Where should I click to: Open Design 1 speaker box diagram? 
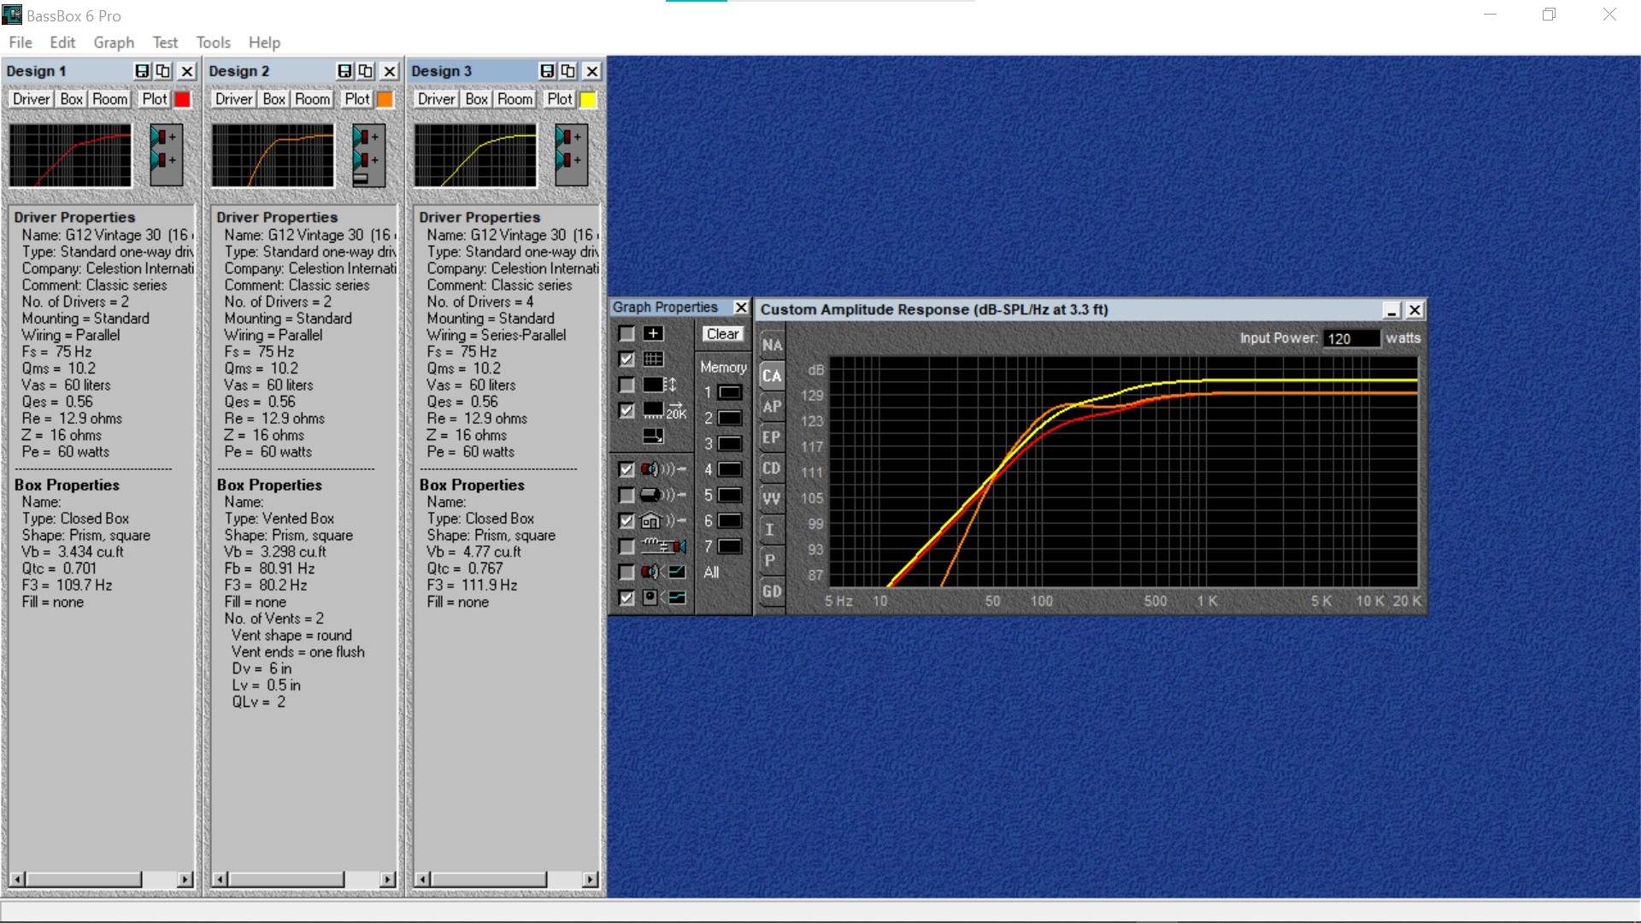click(x=166, y=155)
